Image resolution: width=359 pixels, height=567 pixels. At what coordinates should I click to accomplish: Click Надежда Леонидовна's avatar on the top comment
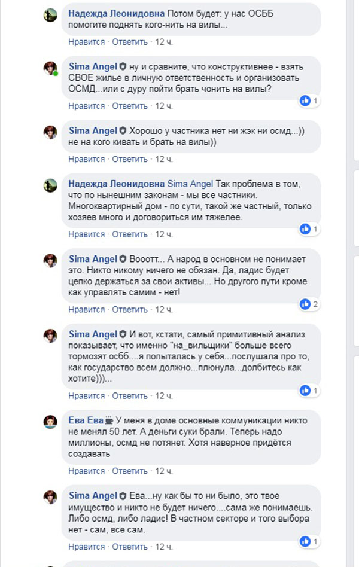click(50, 15)
